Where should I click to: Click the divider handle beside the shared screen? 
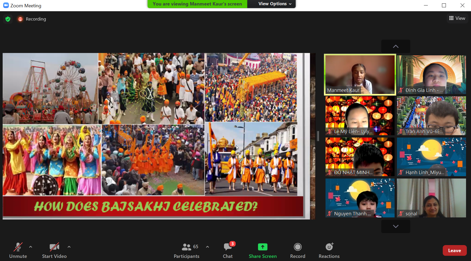click(318, 136)
